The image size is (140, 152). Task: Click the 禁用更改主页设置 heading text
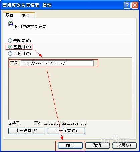30,27
